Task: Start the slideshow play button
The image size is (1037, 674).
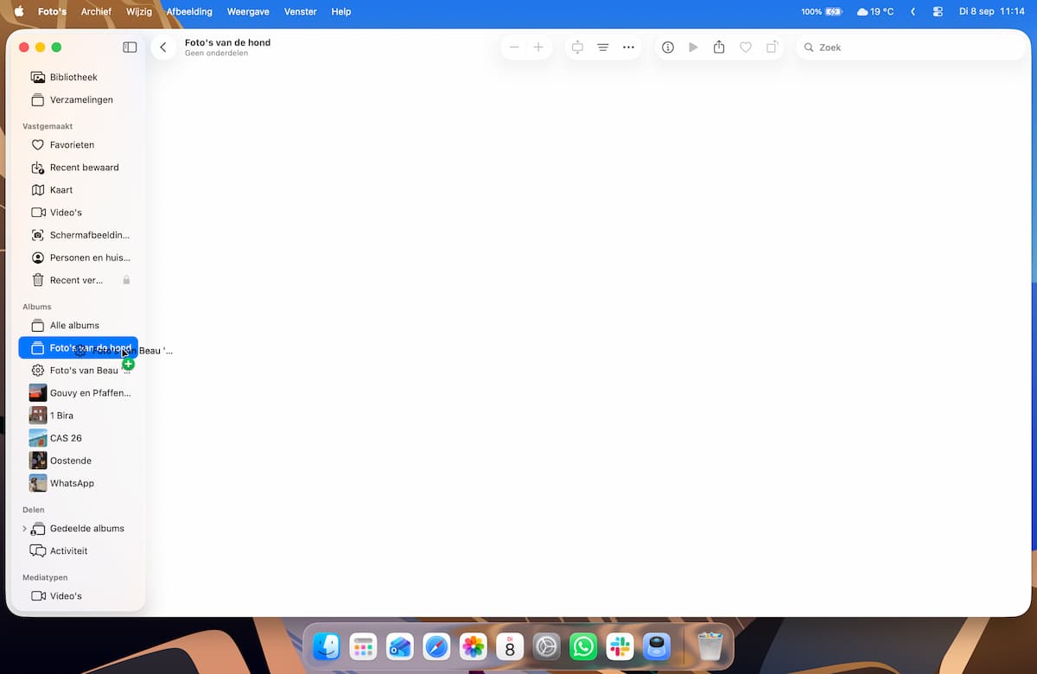Action: click(693, 48)
